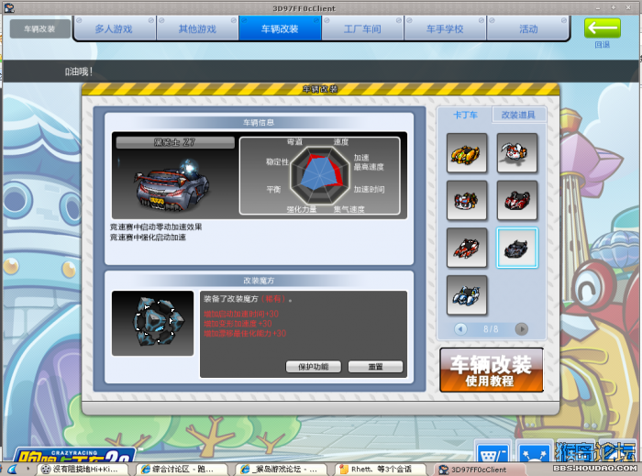Screen dimensions: 642x476
Task: Click the 改装魔方 section header
Action: click(259, 281)
